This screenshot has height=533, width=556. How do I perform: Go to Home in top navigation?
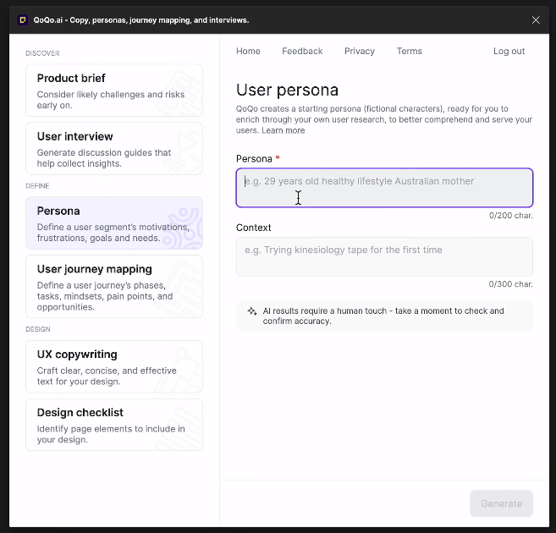tap(248, 51)
